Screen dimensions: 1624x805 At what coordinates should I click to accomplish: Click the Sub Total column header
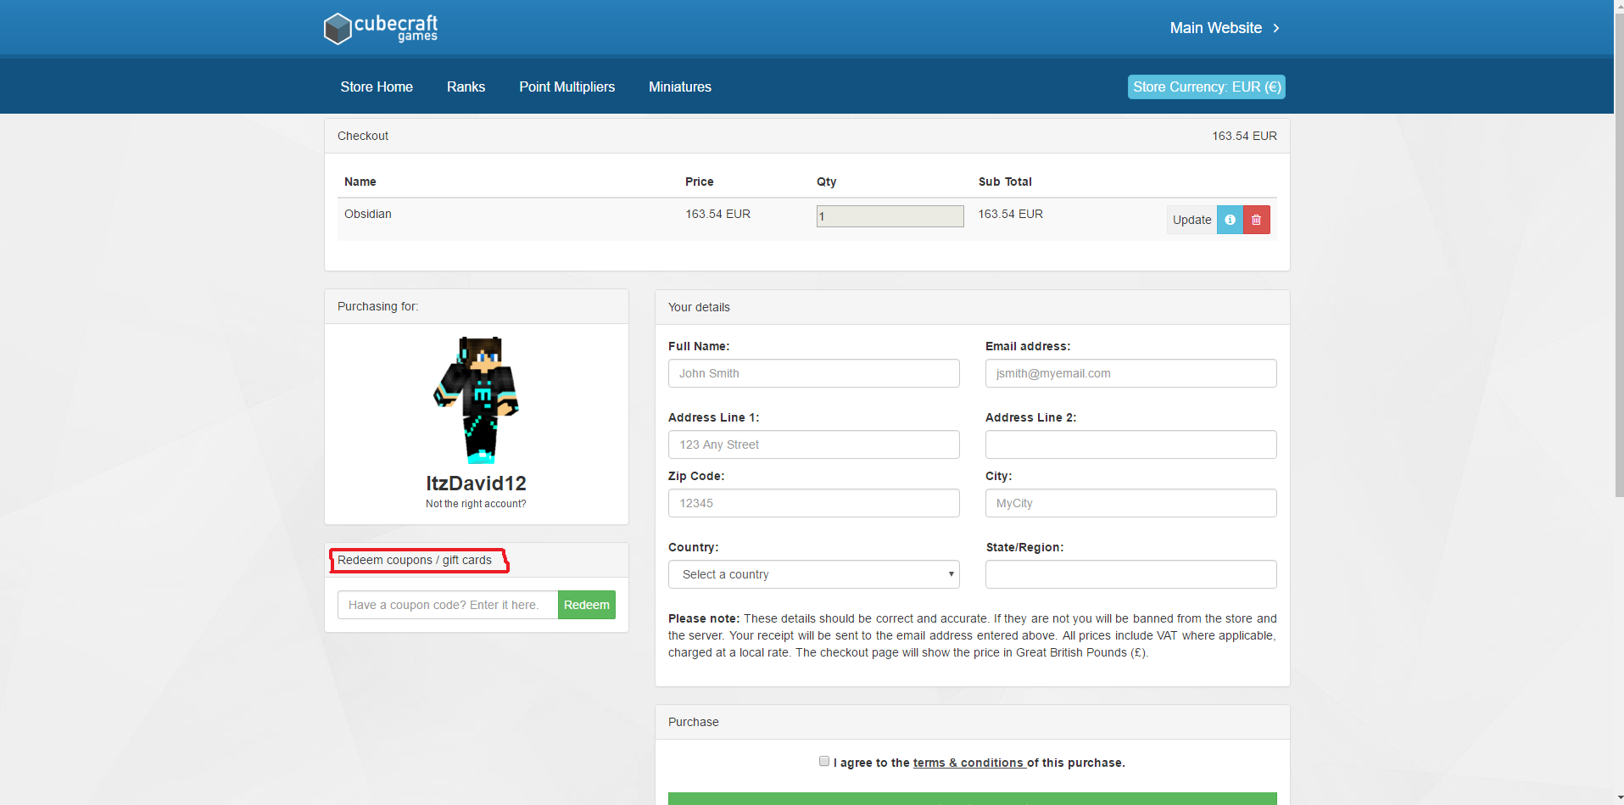click(x=1005, y=182)
